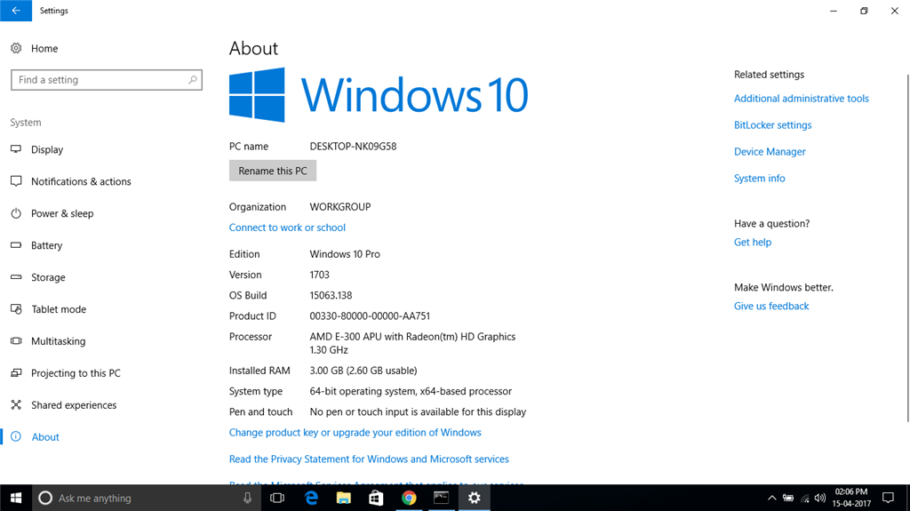The image size is (910, 511).
Task: Open File Explorer from taskbar
Action: pos(344,498)
